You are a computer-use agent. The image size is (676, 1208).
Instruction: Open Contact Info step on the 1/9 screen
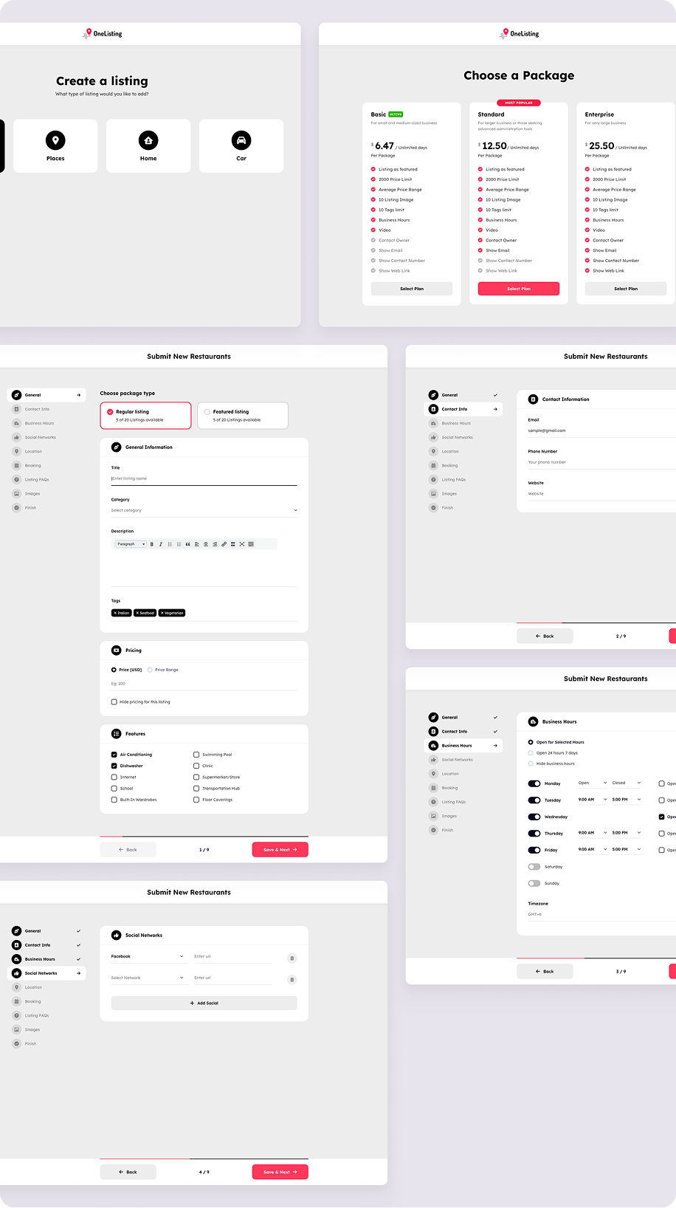[x=46, y=409]
